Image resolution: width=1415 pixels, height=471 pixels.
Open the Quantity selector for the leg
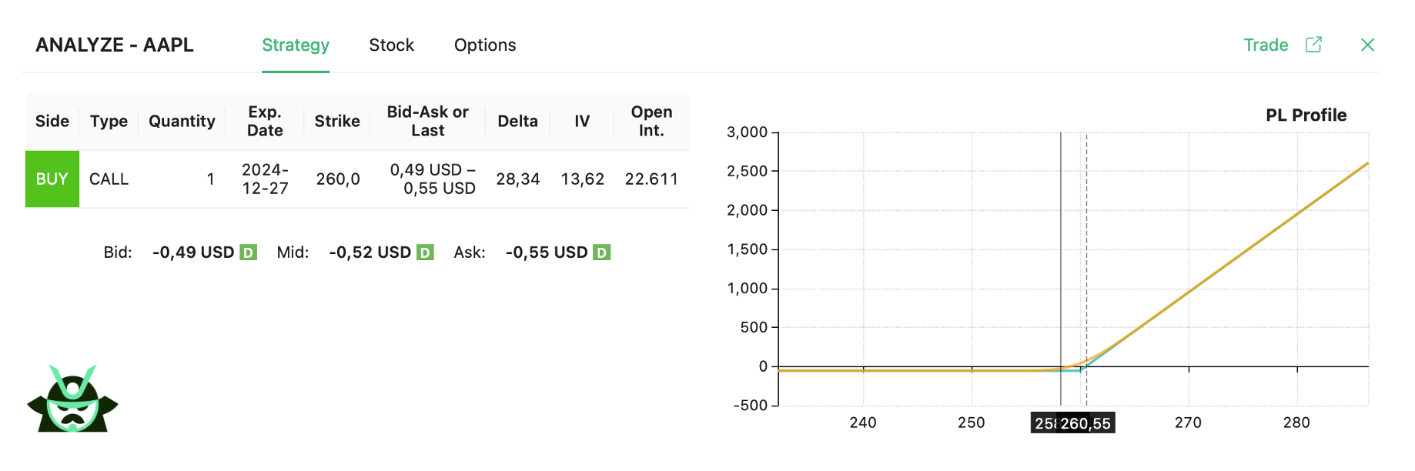coord(210,179)
